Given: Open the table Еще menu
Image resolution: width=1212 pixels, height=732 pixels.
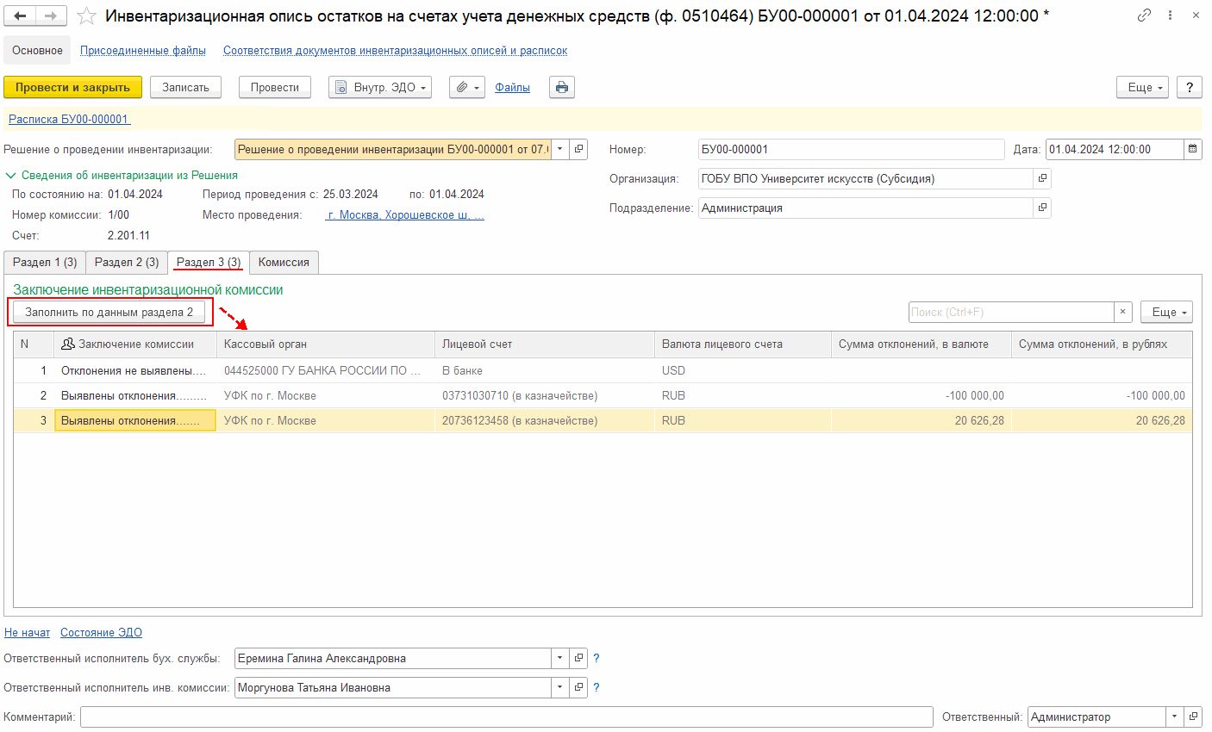Looking at the screenshot, I should 1166,312.
